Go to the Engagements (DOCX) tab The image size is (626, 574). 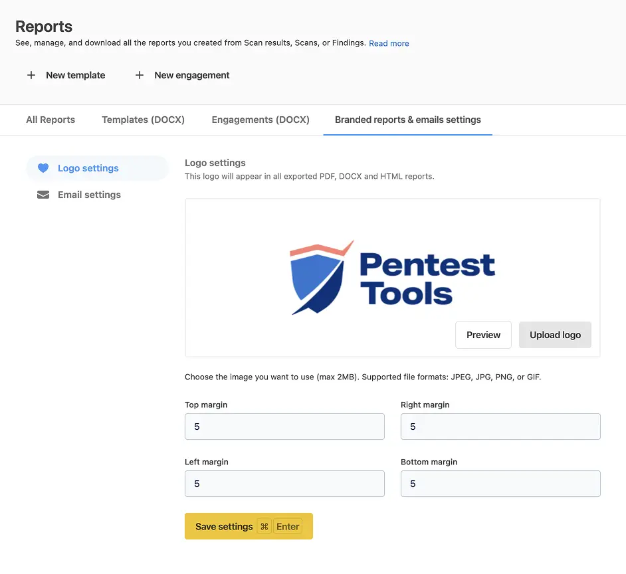tap(261, 120)
